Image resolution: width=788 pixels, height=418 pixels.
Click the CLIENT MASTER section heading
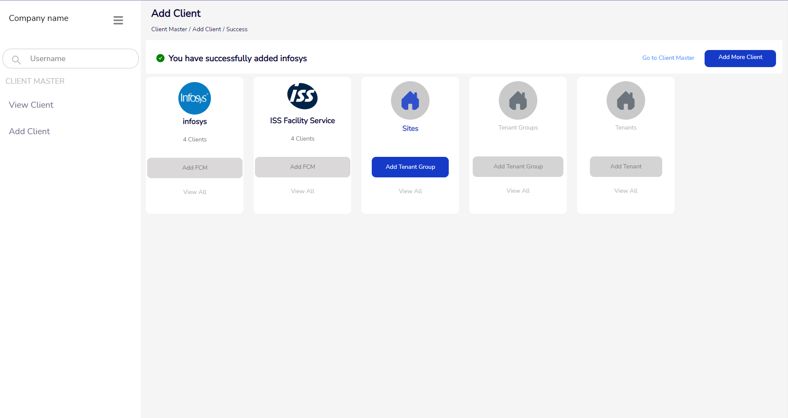click(x=35, y=81)
